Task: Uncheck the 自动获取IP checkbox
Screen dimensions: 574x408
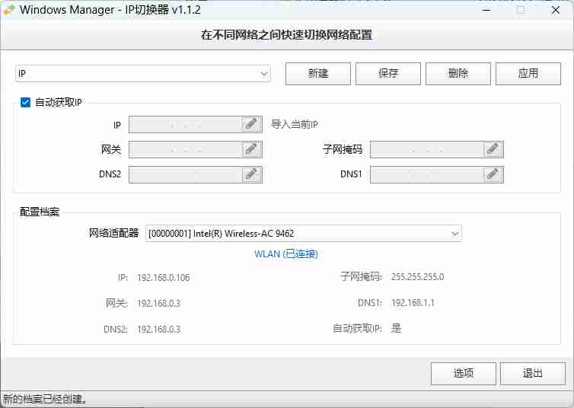Action: point(25,102)
